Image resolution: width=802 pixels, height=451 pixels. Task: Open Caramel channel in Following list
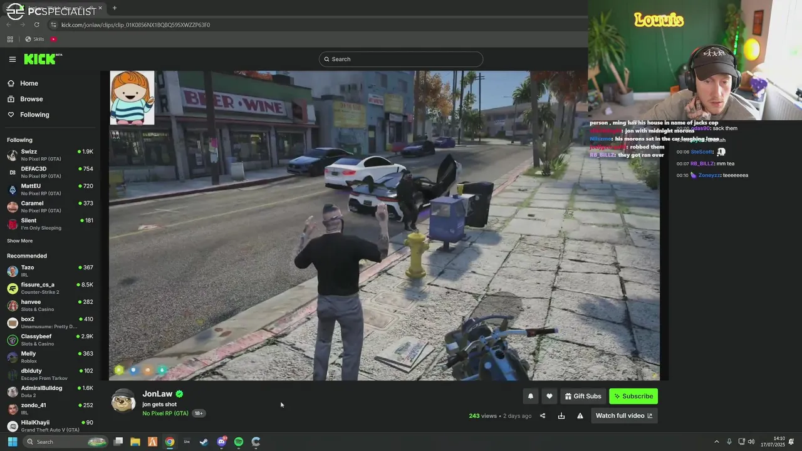50,207
